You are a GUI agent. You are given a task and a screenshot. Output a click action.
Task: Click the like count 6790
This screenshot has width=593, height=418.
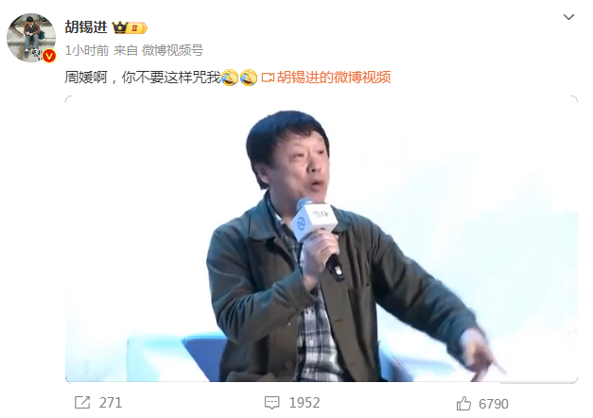tap(494, 404)
